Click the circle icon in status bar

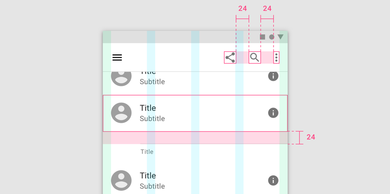[272, 37]
